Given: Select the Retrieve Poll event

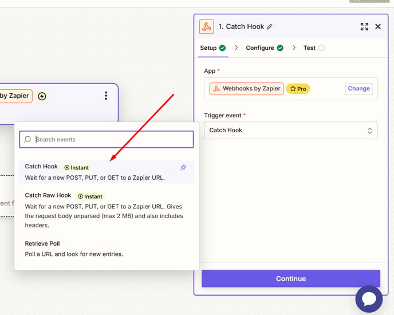Looking at the screenshot, I should coord(107,249).
